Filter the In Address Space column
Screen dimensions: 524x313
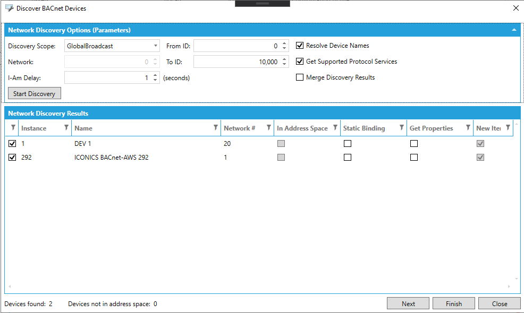pos(335,128)
